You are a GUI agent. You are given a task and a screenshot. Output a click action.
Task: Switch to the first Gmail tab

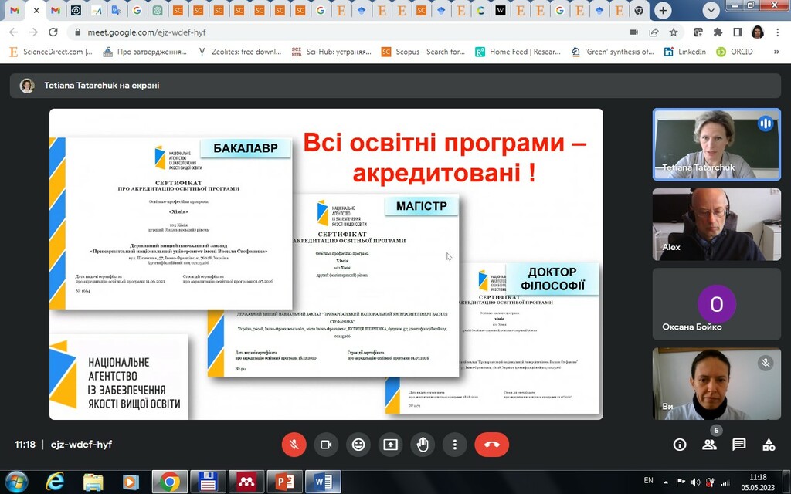tap(15, 11)
